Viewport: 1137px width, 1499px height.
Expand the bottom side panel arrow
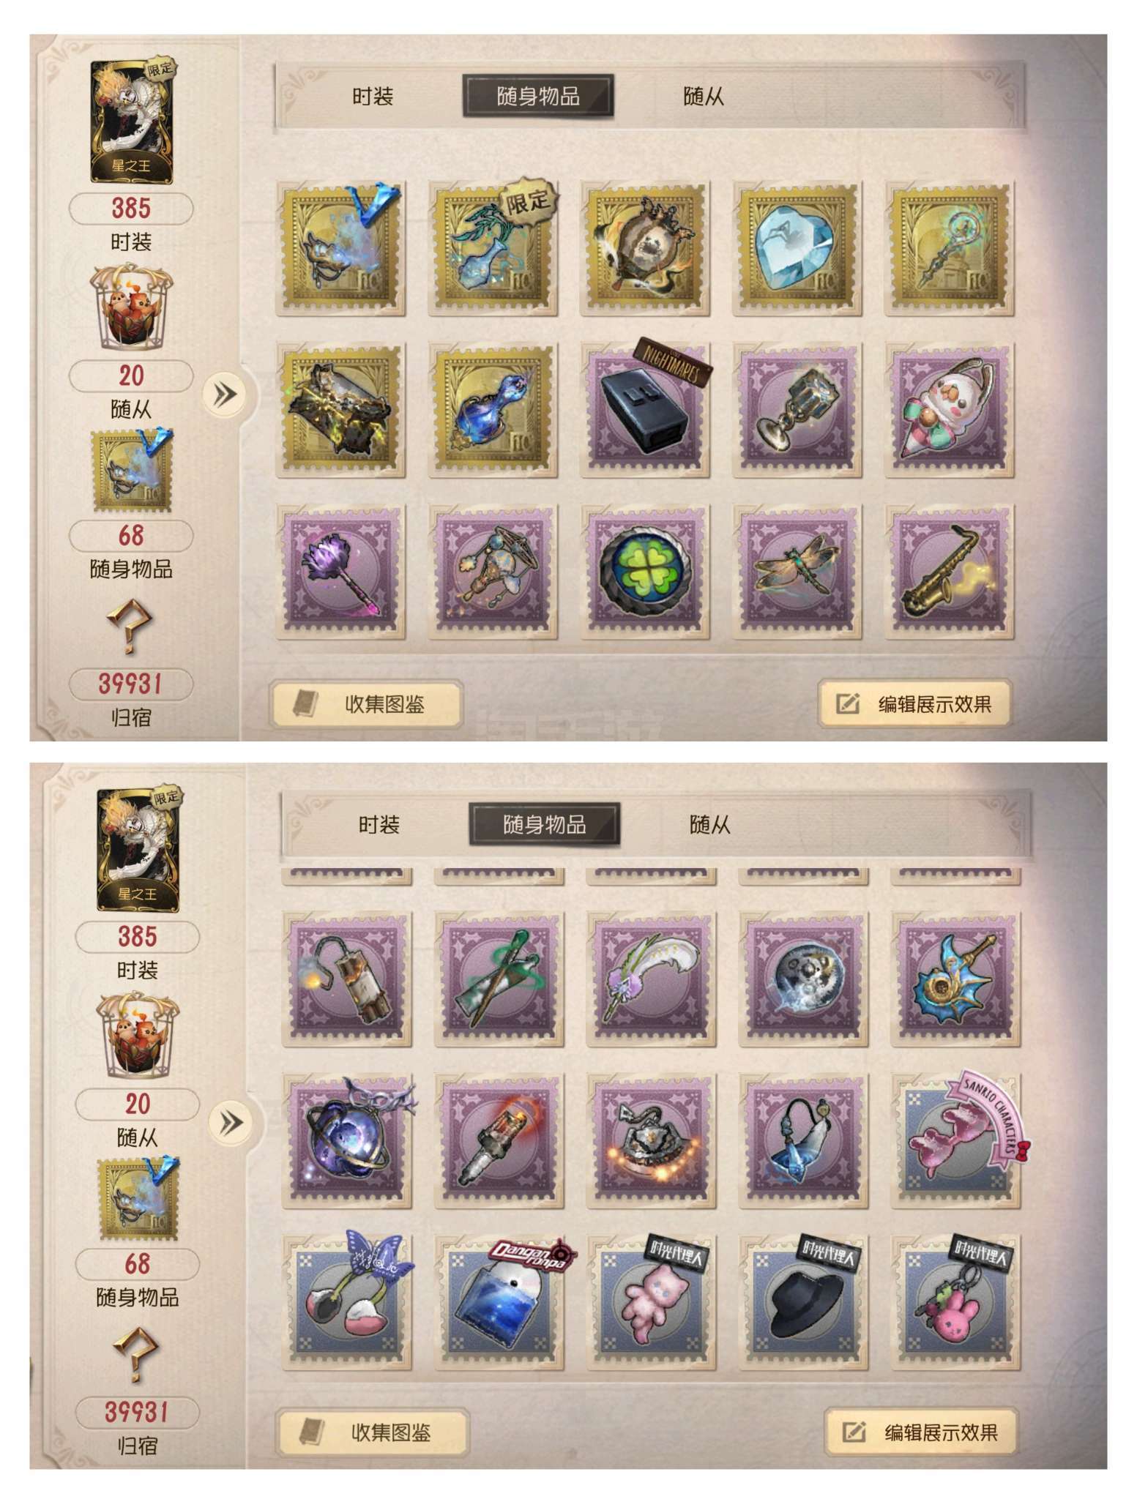(231, 1122)
